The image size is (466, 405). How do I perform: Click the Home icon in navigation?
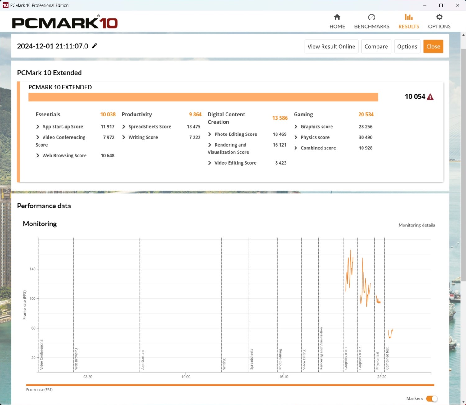[x=337, y=17]
